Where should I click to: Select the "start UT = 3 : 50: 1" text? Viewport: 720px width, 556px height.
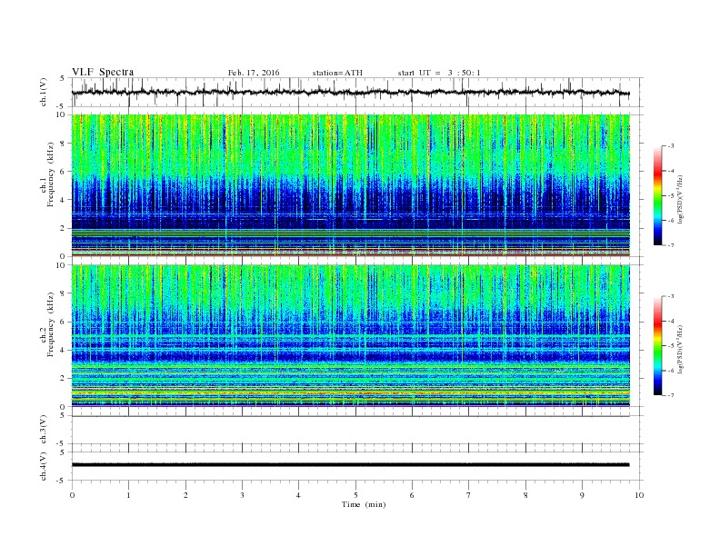coord(439,73)
